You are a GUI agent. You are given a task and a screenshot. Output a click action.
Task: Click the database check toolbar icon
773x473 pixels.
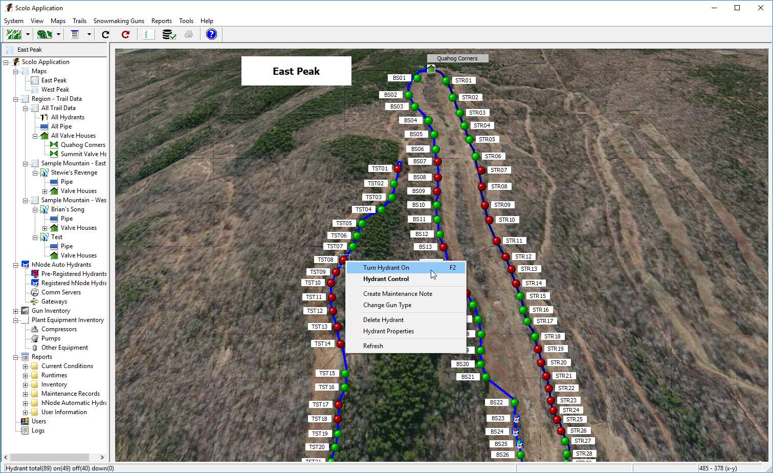pyautogui.click(x=168, y=34)
